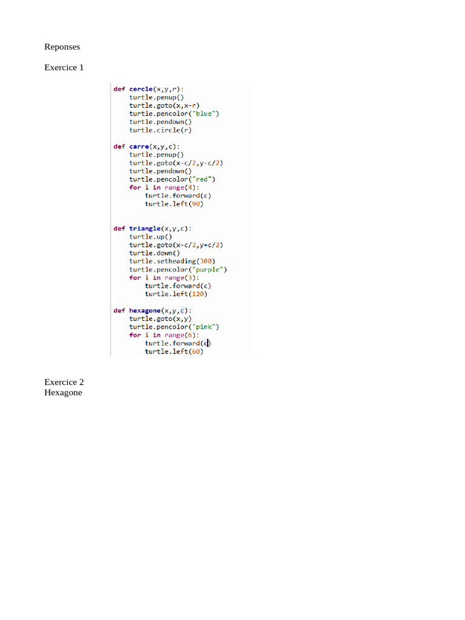Click the turtle.left(60) line
465x620 pixels.
coord(174,352)
